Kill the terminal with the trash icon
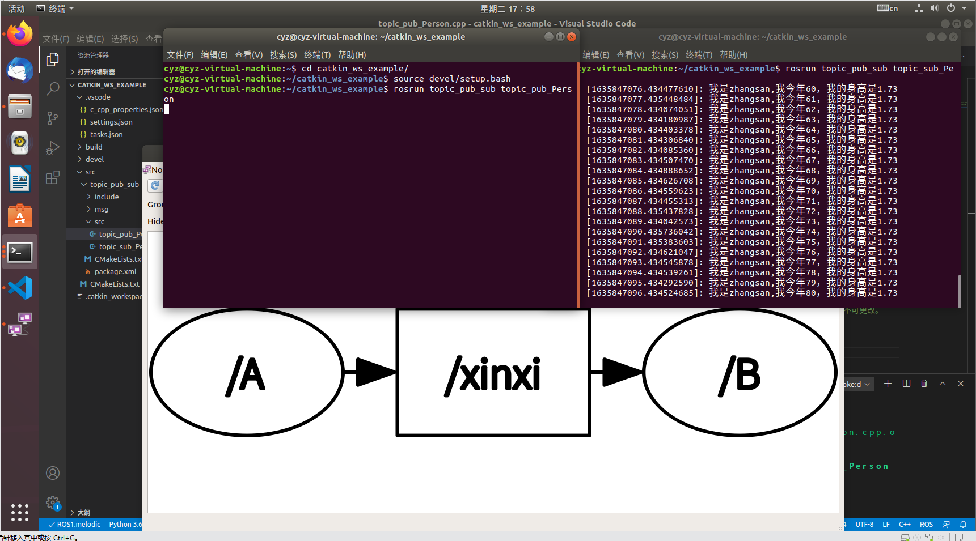The height and width of the screenshot is (541, 976). tap(924, 384)
